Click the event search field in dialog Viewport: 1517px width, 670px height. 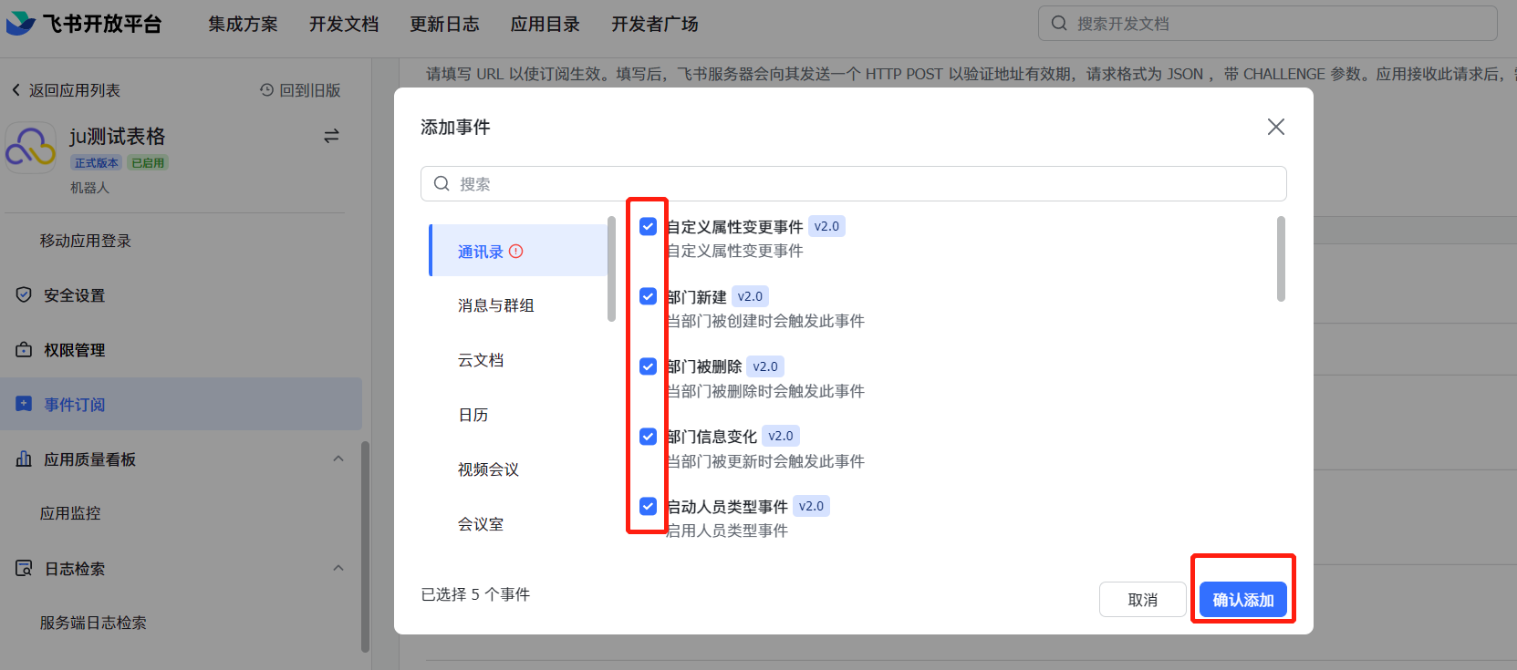point(854,183)
